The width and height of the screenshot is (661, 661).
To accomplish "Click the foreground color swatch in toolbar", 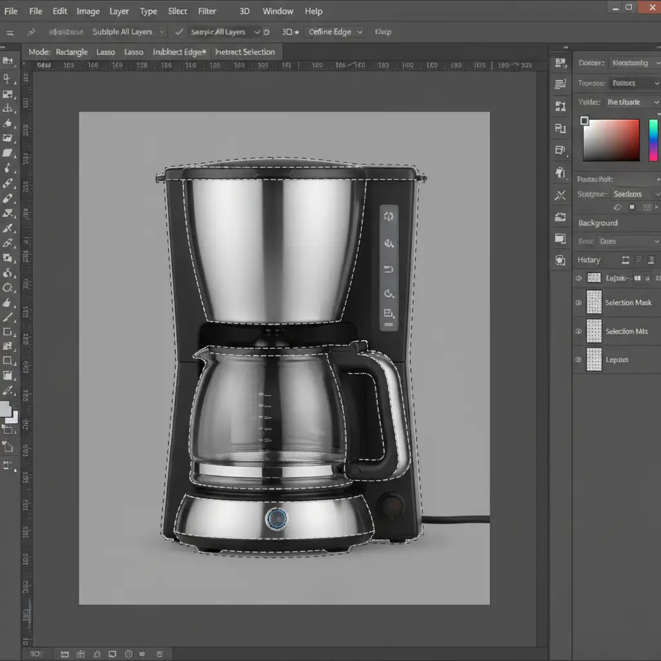I will (x=5, y=409).
